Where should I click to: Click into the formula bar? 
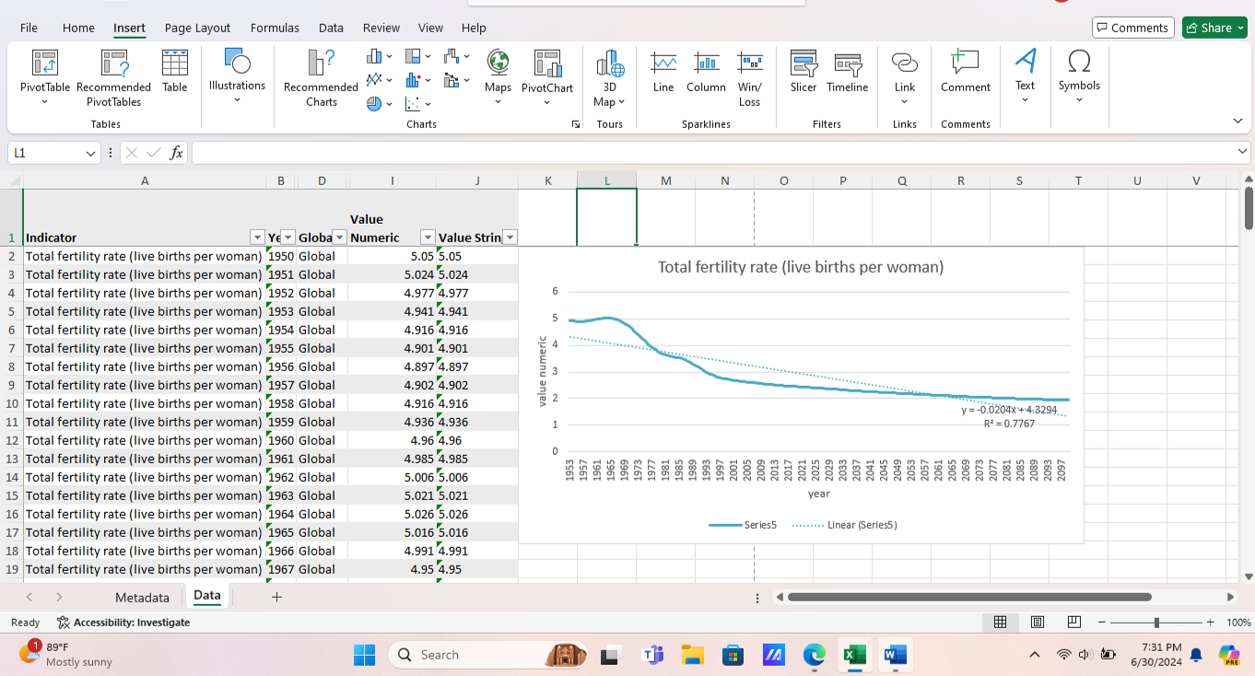(x=714, y=153)
